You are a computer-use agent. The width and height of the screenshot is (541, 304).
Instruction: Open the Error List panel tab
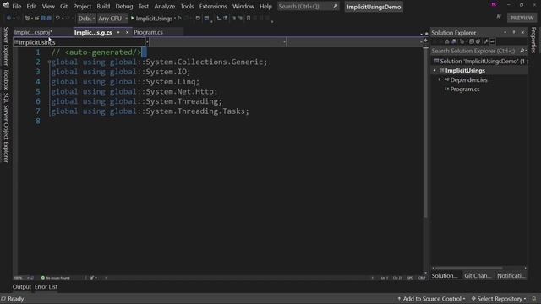coord(46,287)
